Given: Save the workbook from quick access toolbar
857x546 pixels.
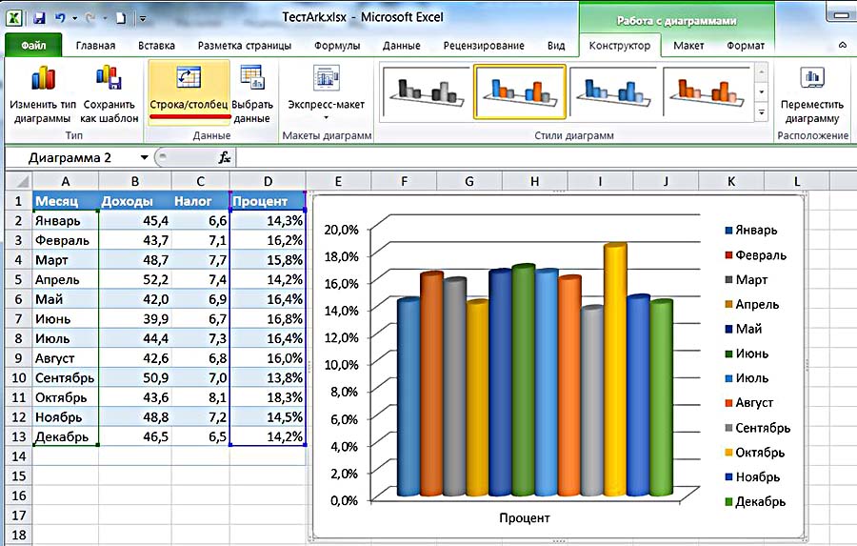Looking at the screenshot, I should coord(39,18).
